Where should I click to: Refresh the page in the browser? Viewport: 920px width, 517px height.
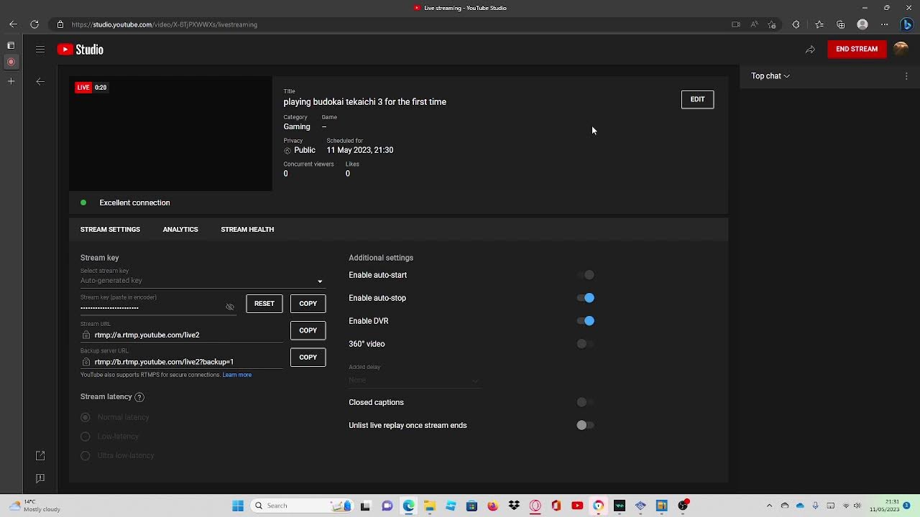coord(34,24)
